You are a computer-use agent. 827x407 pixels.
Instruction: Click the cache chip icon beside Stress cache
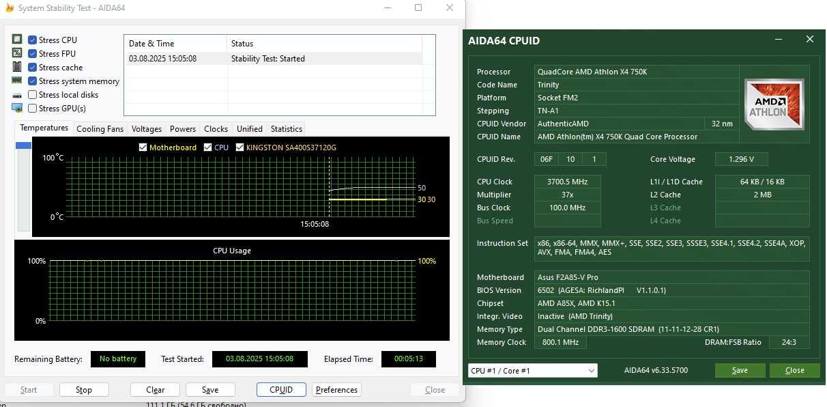pos(17,67)
